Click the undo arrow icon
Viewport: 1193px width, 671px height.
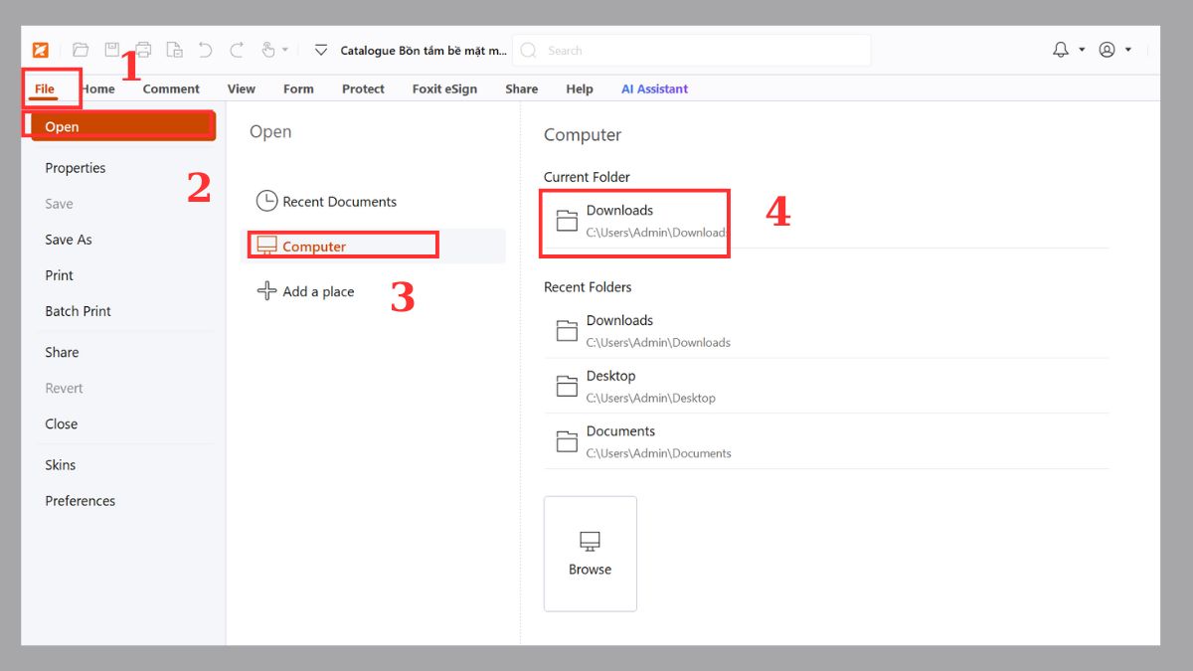(205, 50)
